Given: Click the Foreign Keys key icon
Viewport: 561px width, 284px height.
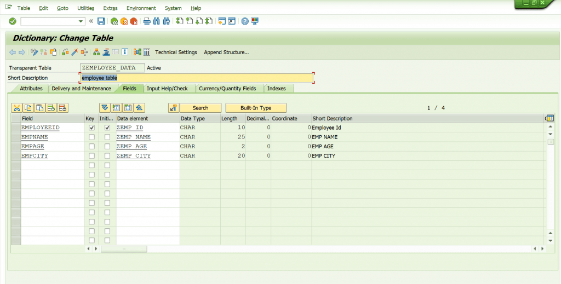Looking at the screenshot, I should click(x=174, y=108).
